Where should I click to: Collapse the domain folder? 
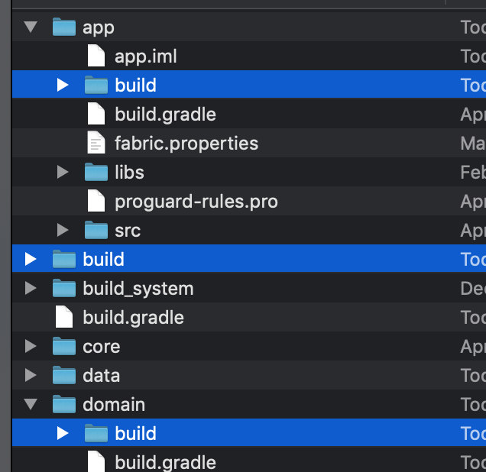(31, 404)
